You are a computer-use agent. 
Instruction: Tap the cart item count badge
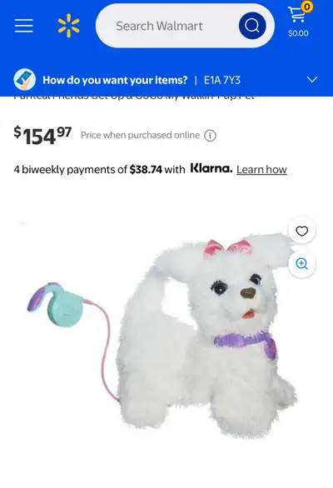coord(307,7)
